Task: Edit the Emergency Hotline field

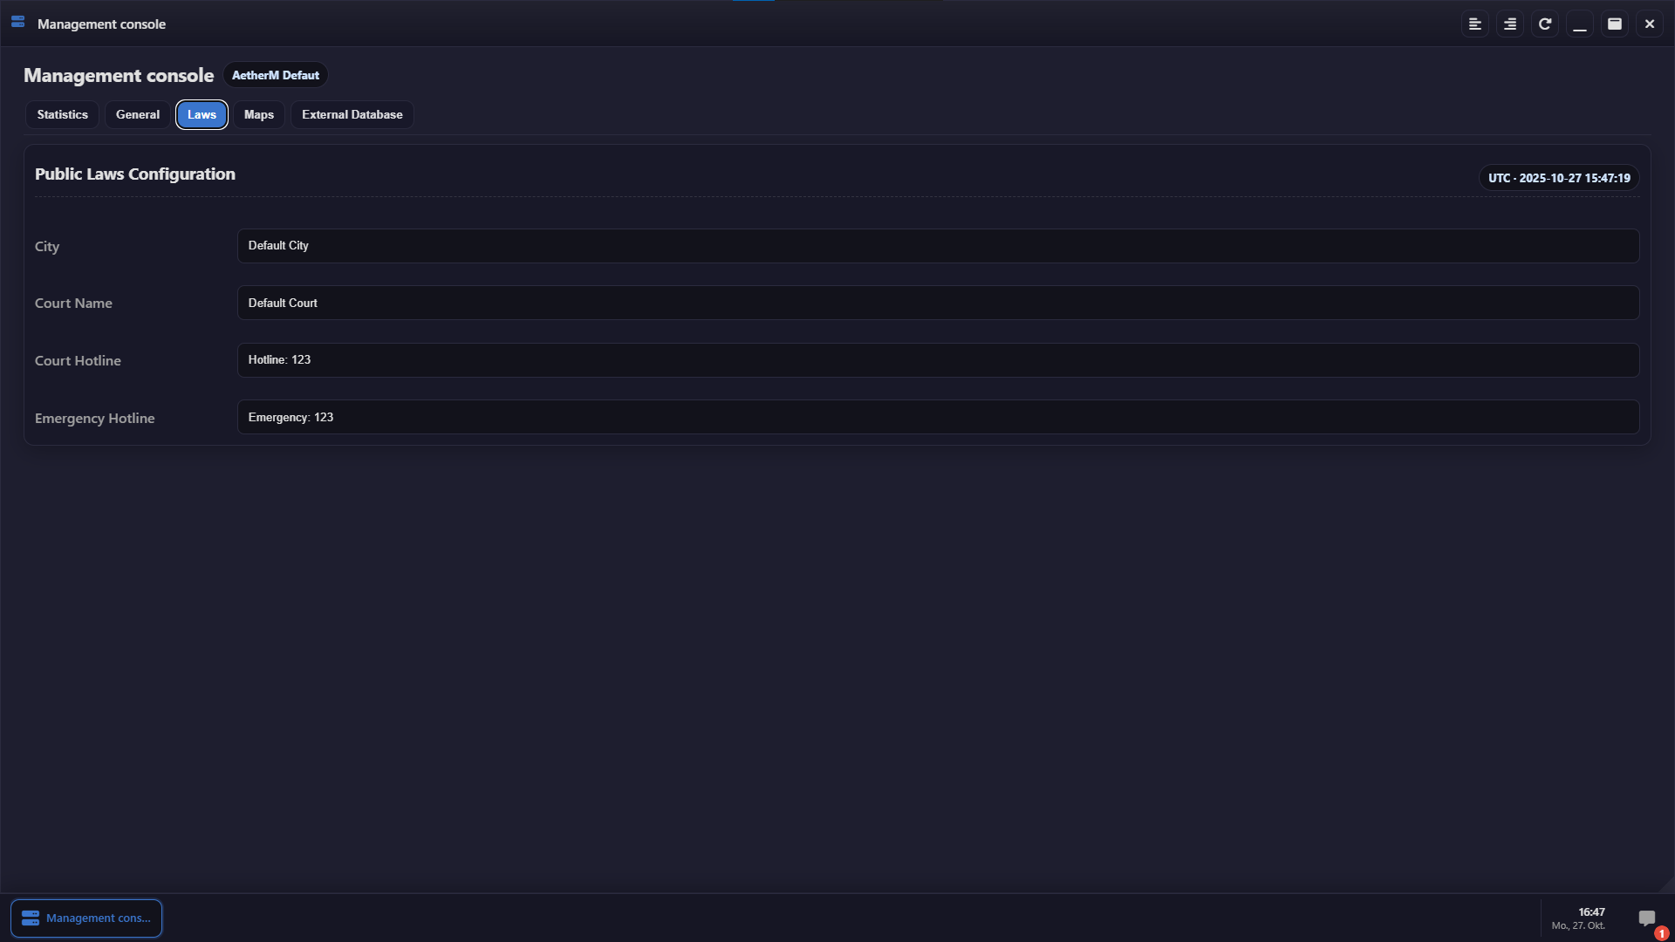Action: 938,418
